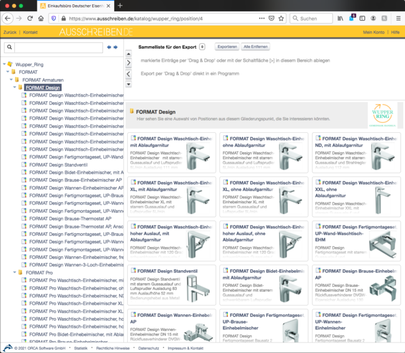Remove entries with the left chevron button
This screenshot has width=405, height=353.
tap(128, 74)
